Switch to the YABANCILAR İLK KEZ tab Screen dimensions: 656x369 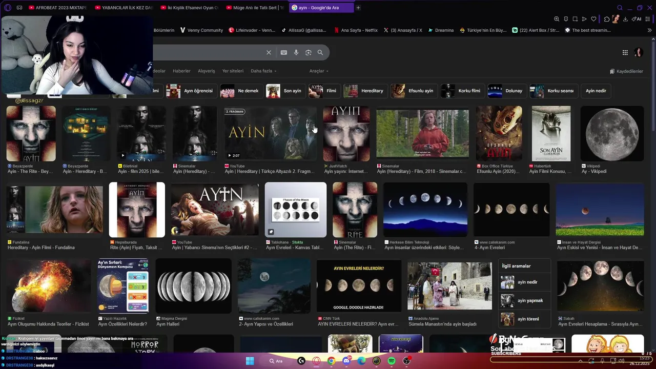click(x=124, y=8)
